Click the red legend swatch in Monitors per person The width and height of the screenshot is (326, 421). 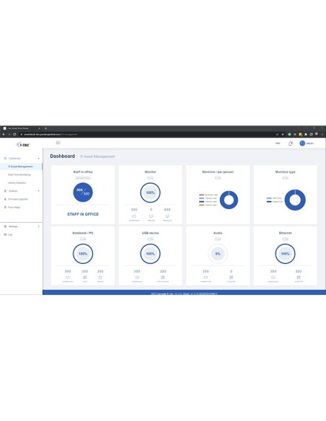(x=201, y=195)
